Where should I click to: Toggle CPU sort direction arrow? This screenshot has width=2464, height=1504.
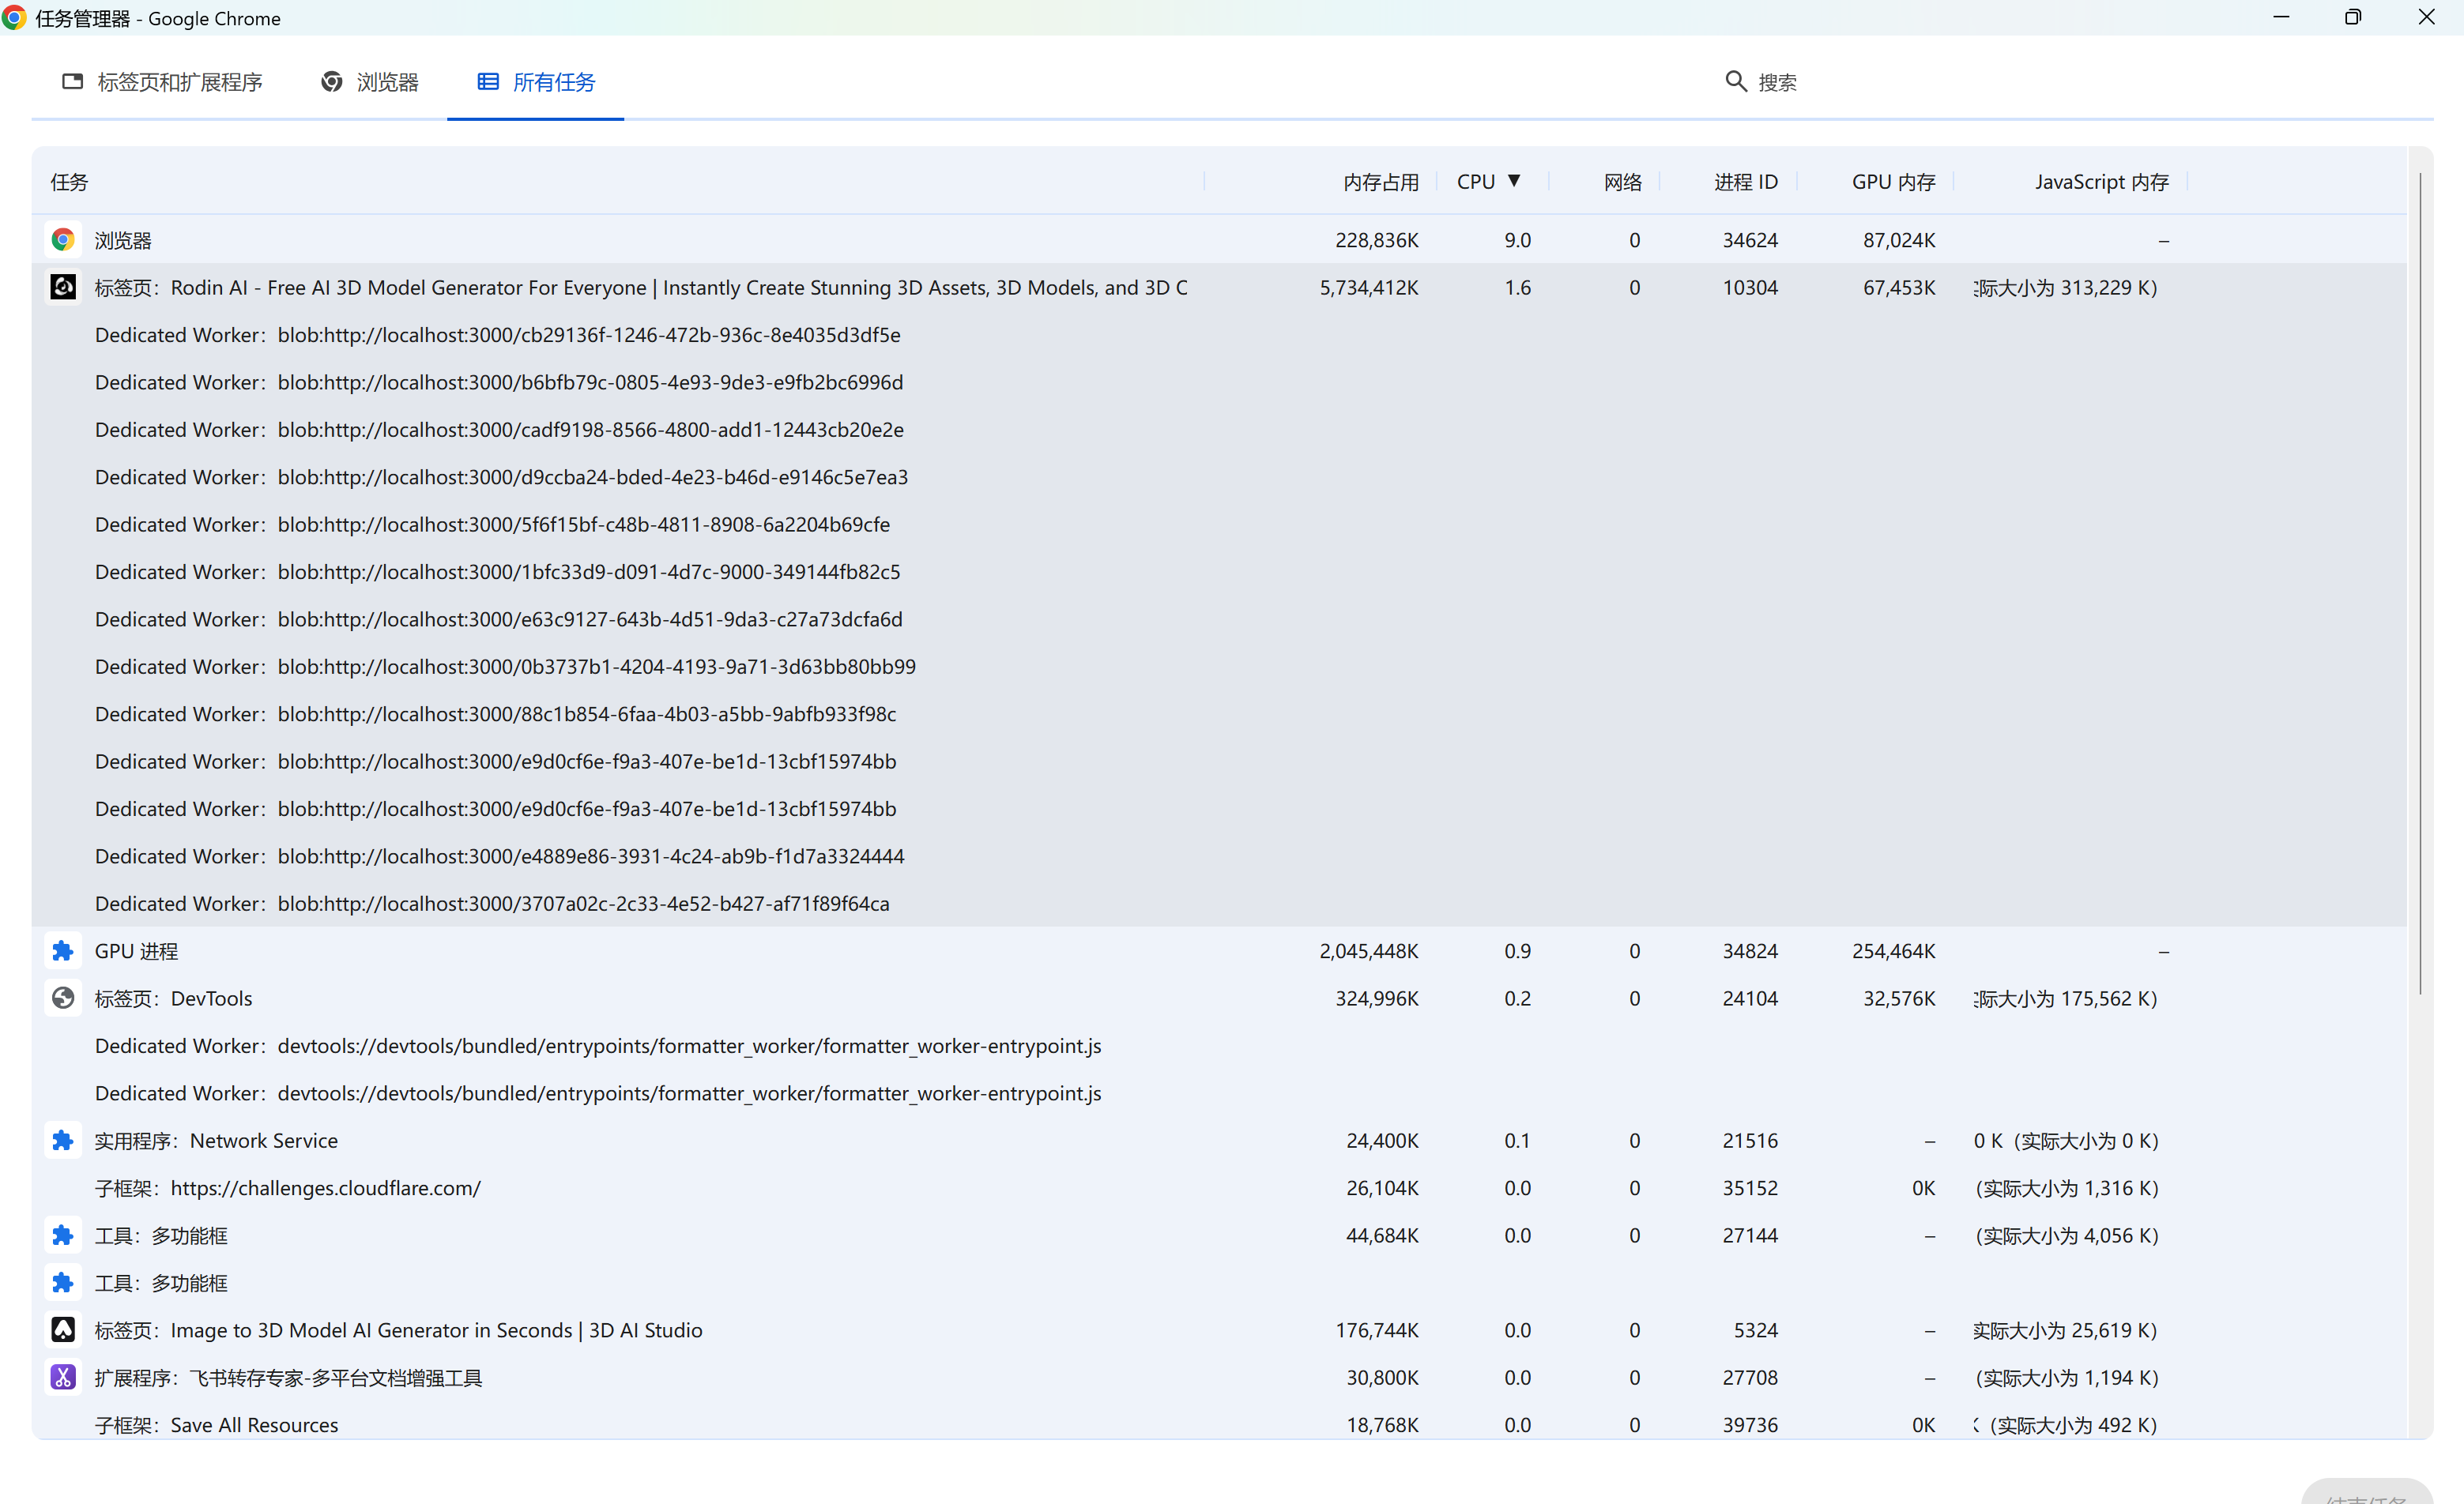tap(1514, 181)
